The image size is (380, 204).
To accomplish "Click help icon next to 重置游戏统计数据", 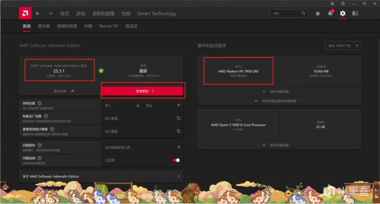I will coord(52,129).
